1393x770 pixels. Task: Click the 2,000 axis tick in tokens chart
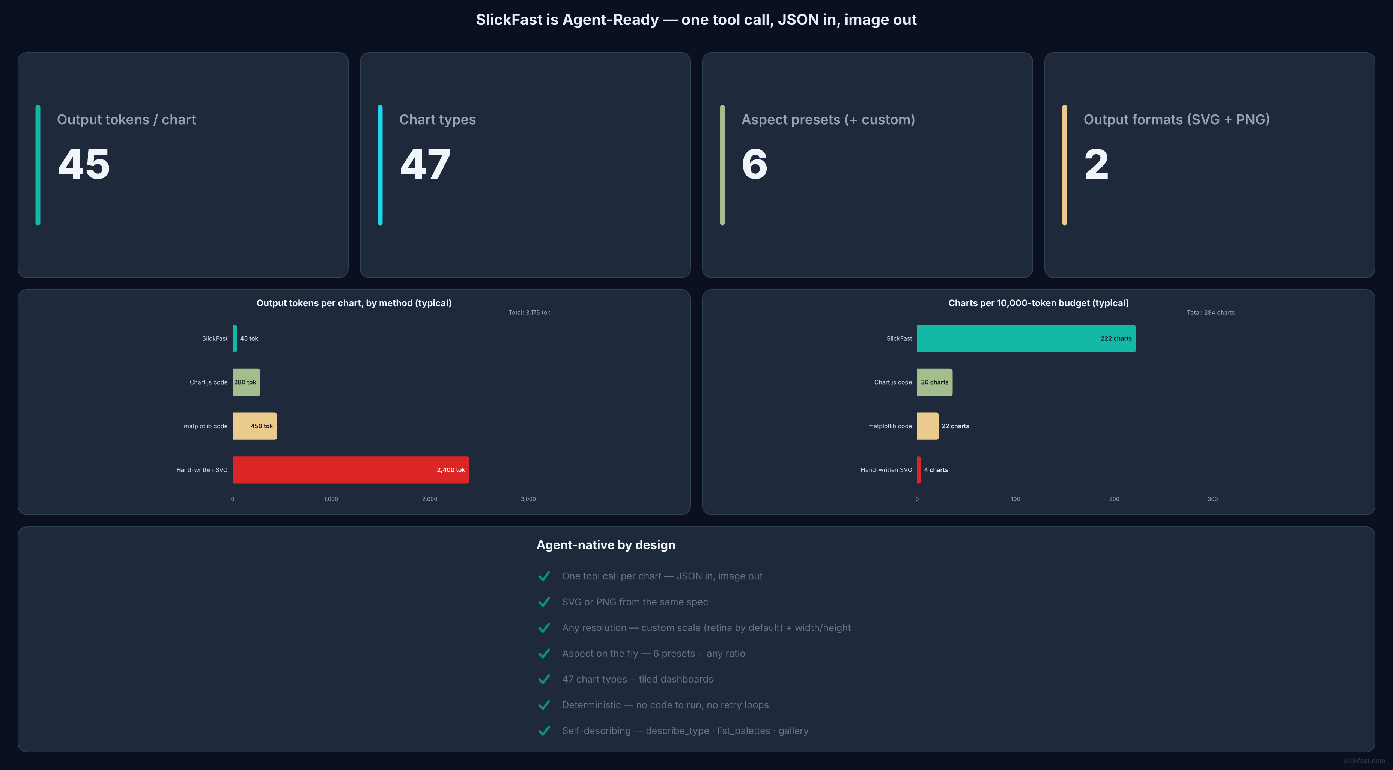[x=430, y=499]
